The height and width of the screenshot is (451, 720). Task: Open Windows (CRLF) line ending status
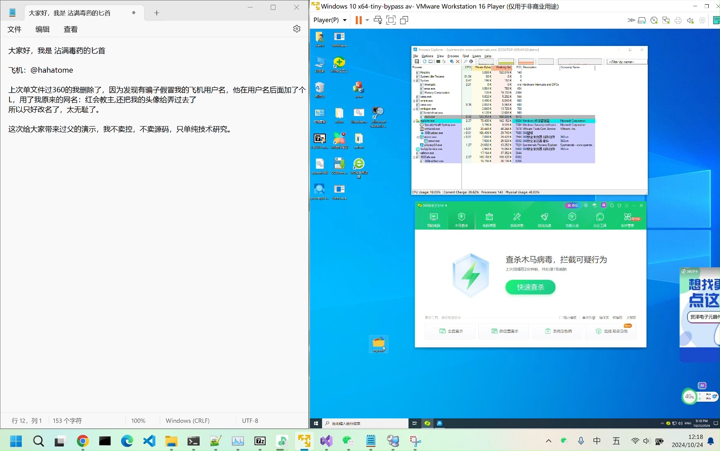pyautogui.click(x=188, y=421)
